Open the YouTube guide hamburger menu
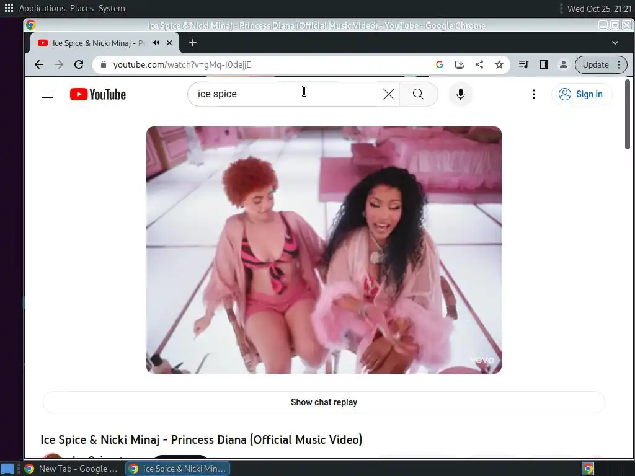635x476 pixels. point(48,94)
